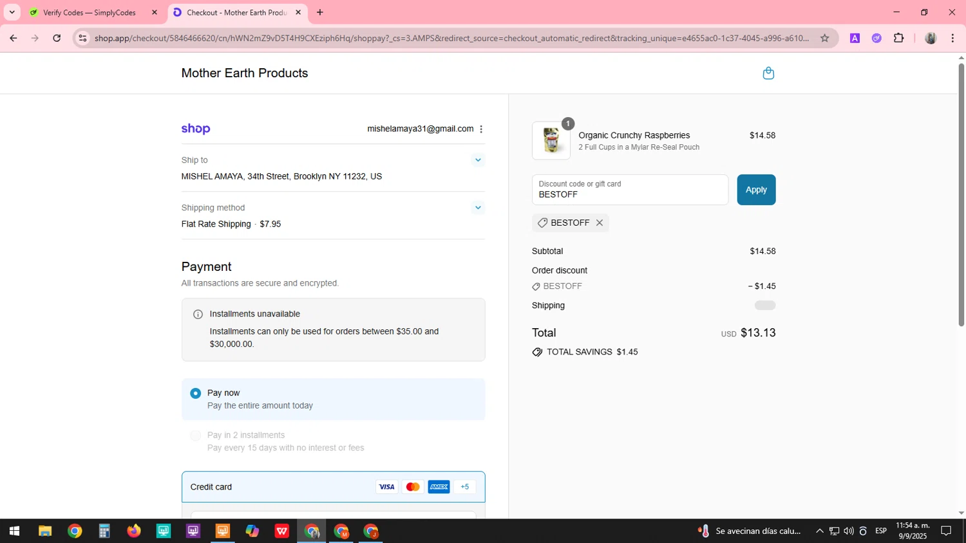This screenshot has height=543, width=966.
Task: Select Pay in 2 installments radio
Action: point(195,436)
